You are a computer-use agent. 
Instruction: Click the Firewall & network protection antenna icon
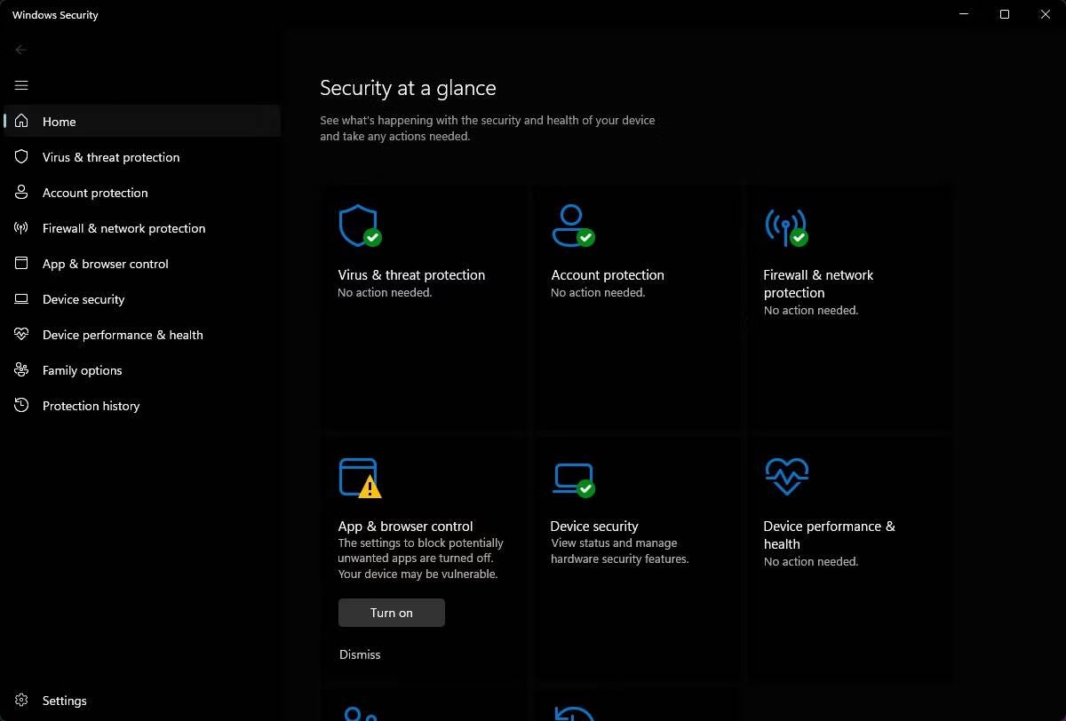(20, 228)
